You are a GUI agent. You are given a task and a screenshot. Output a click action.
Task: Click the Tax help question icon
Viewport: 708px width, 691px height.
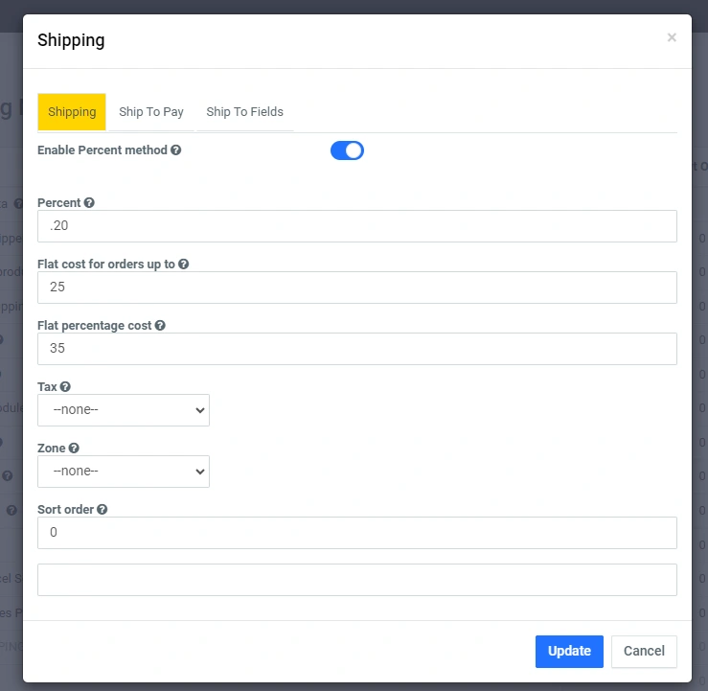click(66, 387)
